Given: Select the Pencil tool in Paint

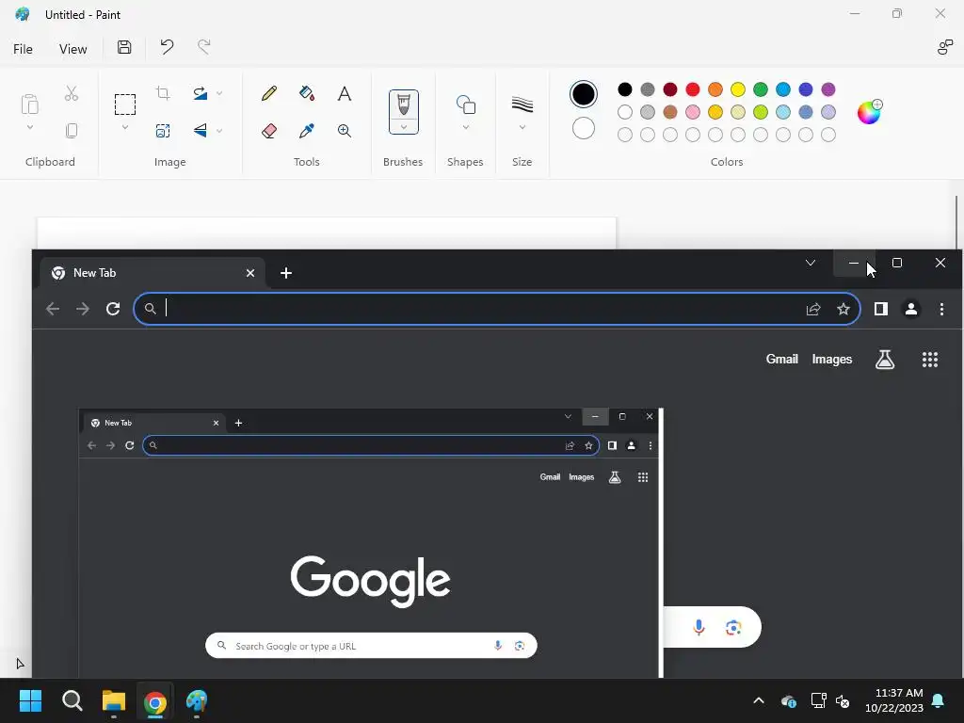Looking at the screenshot, I should (268, 93).
